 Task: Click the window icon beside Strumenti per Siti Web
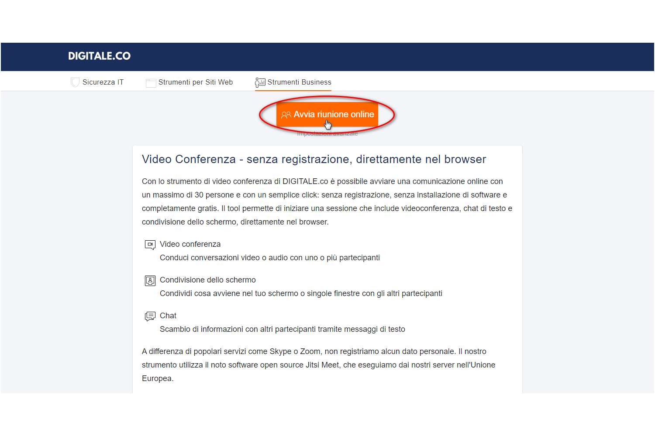tap(151, 83)
